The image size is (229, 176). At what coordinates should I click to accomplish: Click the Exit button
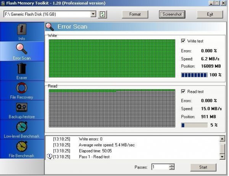[x=210, y=14]
